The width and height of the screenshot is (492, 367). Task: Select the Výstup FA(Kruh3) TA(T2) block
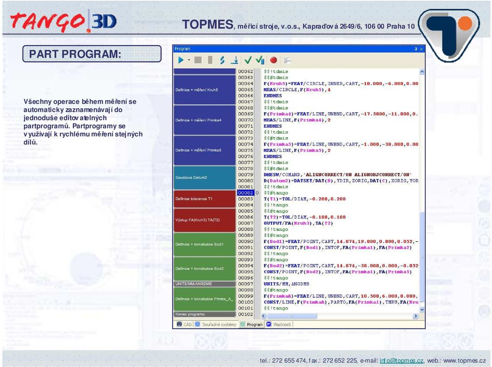point(204,220)
